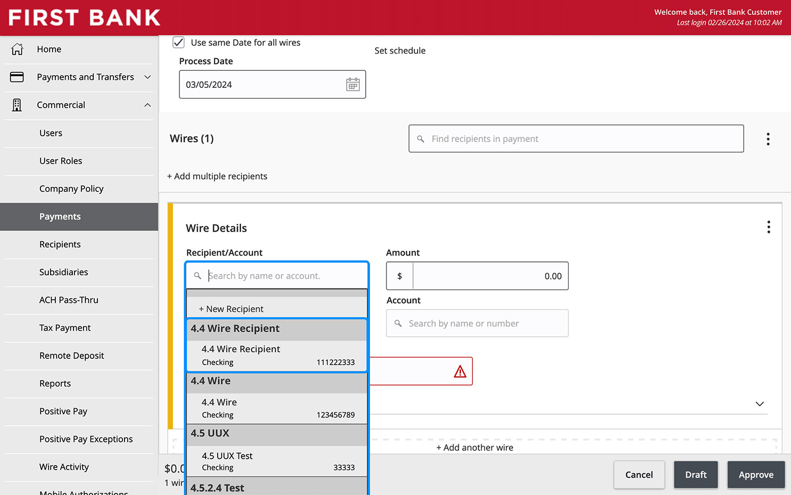Click the Recipient/Account search box
This screenshot has width=791, height=495.
point(277,276)
